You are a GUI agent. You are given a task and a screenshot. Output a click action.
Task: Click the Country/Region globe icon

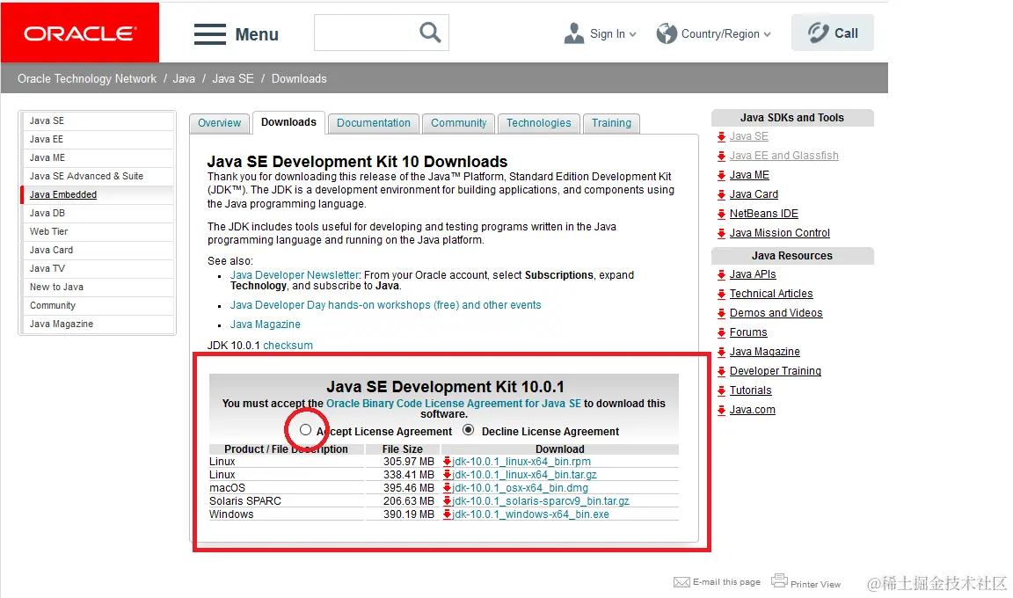pyautogui.click(x=666, y=33)
